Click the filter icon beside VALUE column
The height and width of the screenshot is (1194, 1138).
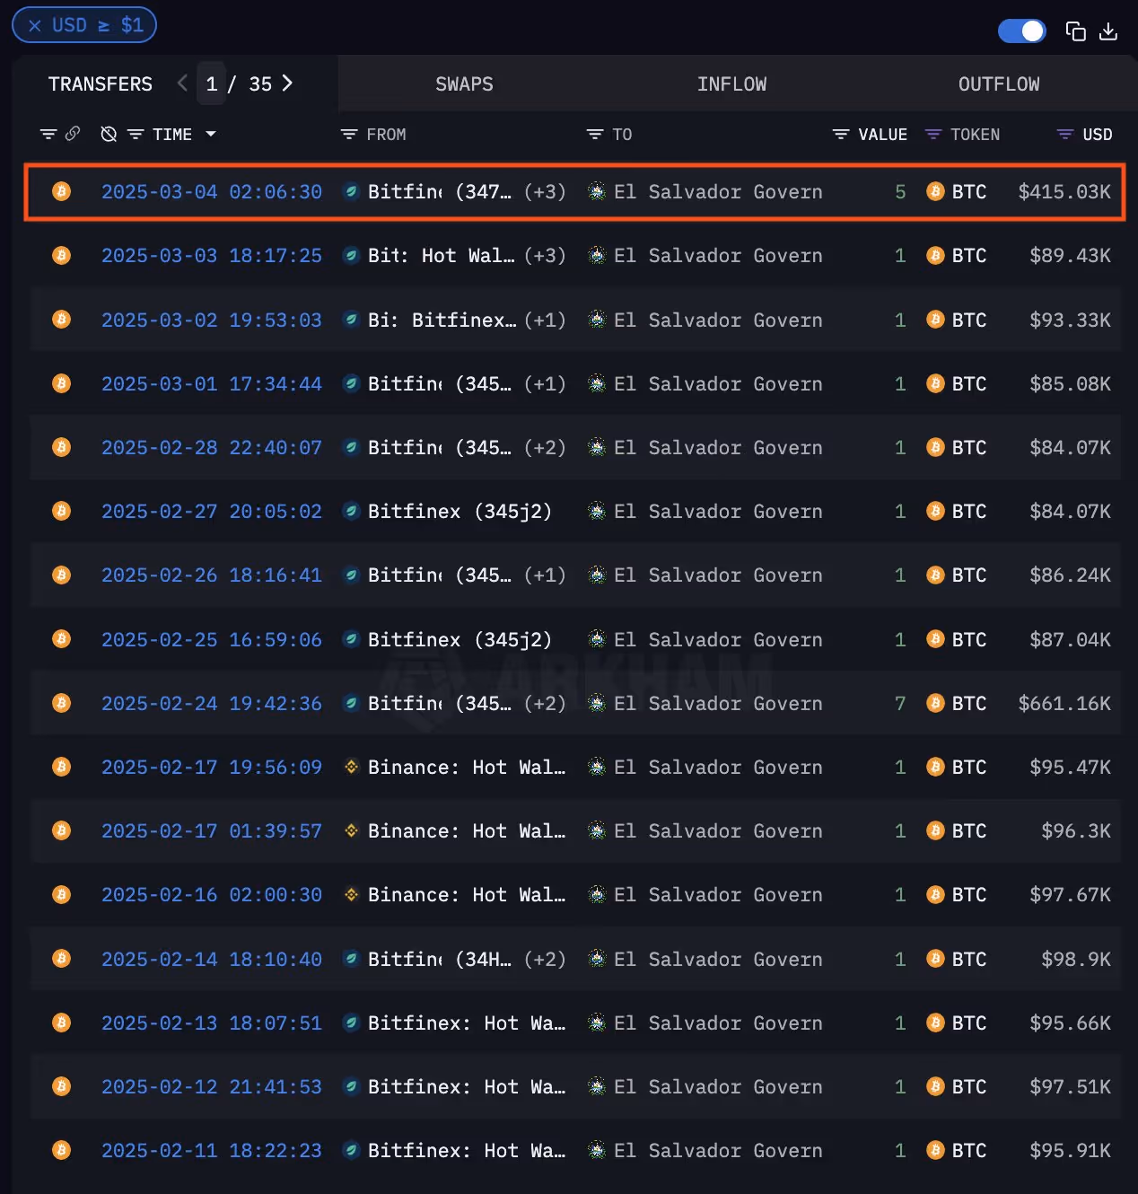tap(840, 134)
